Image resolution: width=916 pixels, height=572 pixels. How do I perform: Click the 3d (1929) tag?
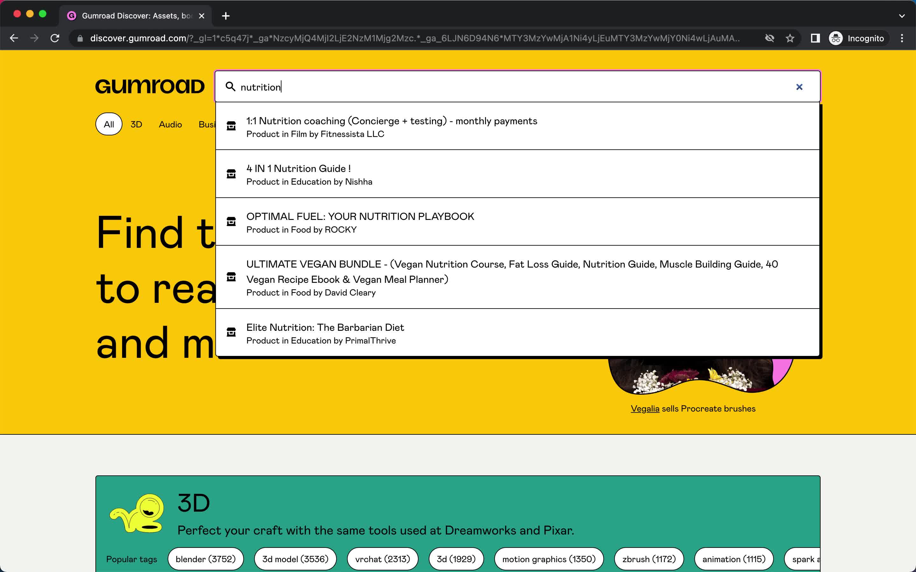[456, 559]
